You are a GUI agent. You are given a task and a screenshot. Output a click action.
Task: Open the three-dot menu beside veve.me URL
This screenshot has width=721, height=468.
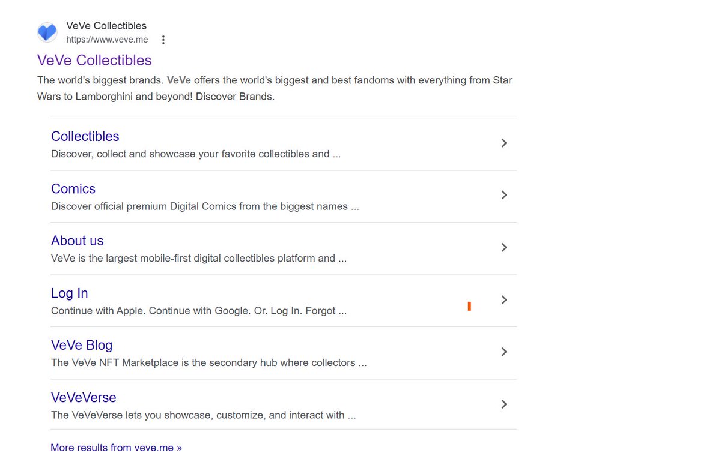[163, 40]
